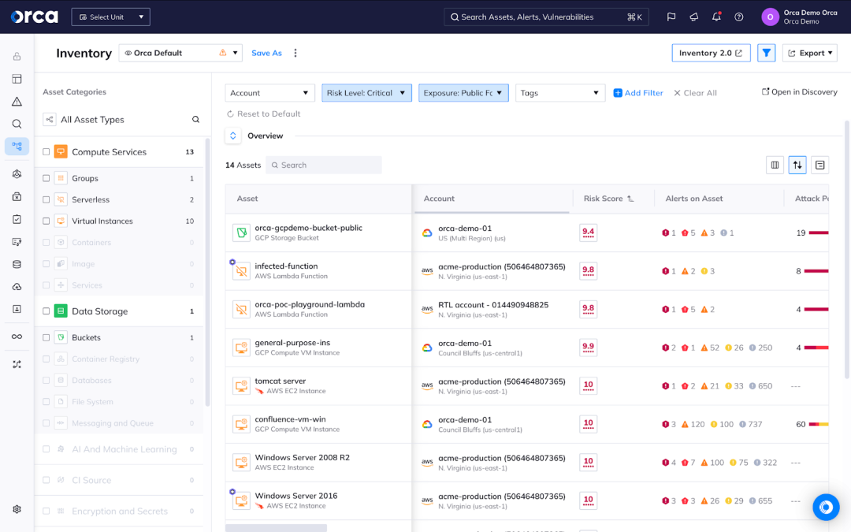Click the All Asset Types graph icon
The height and width of the screenshot is (532, 851).
coord(50,120)
